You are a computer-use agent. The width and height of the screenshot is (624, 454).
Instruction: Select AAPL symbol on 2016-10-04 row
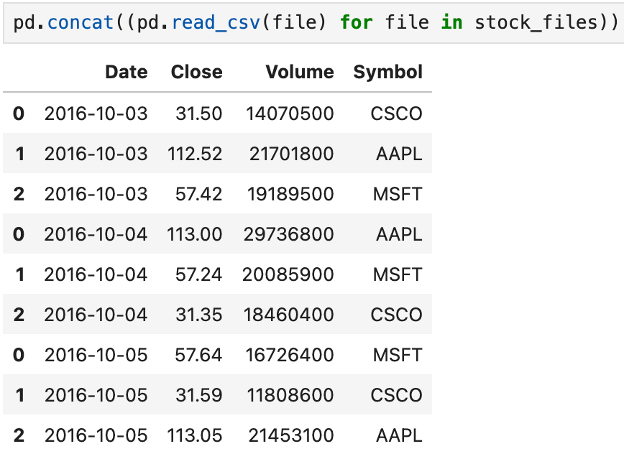399,234
